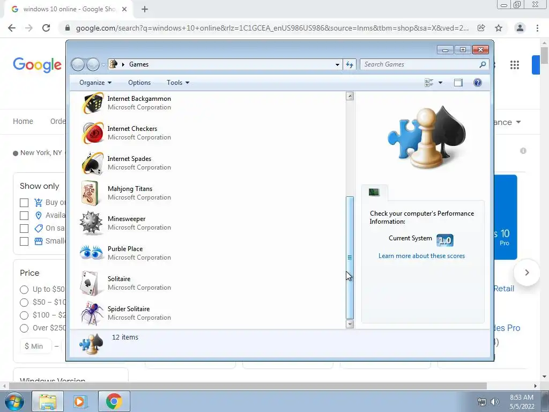Open the Organize dropdown menu
The width and height of the screenshot is (549, 412).
click(95, 83)
